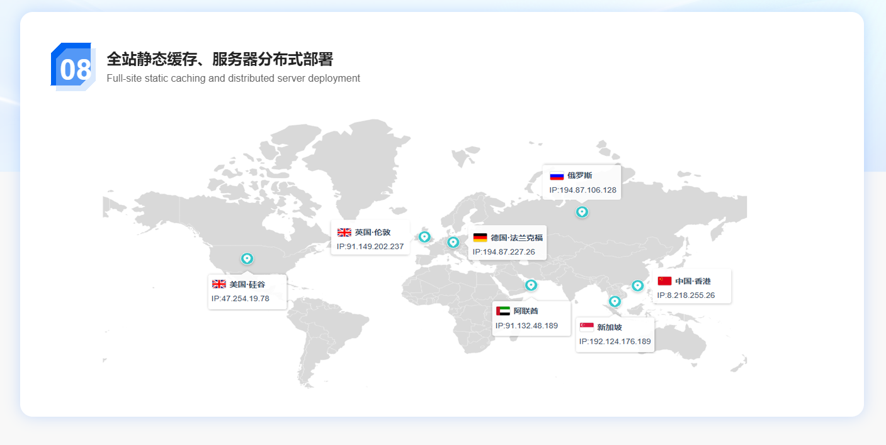Click the Hong Kong map pin
This screenshot has width=886, height=445.
(637, 285)
